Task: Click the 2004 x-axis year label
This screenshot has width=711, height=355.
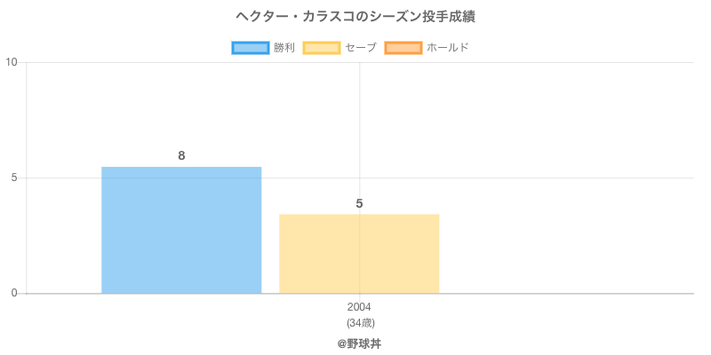Action: pyautogui.click(x=359, y=307)
